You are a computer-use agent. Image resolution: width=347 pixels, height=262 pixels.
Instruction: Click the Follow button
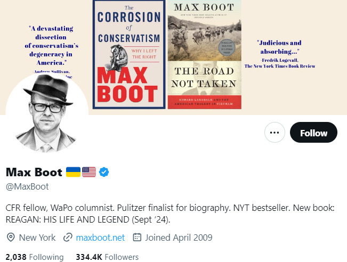pyautogui.click(x=313, y=133)
